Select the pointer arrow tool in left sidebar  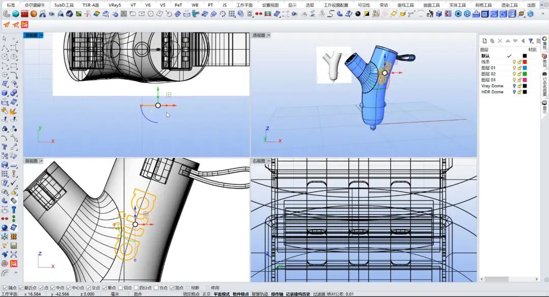pos(5,39)
